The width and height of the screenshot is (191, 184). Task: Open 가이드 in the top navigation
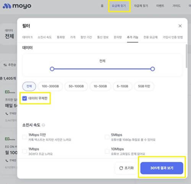pyautogui.click(x=176, y=6)
